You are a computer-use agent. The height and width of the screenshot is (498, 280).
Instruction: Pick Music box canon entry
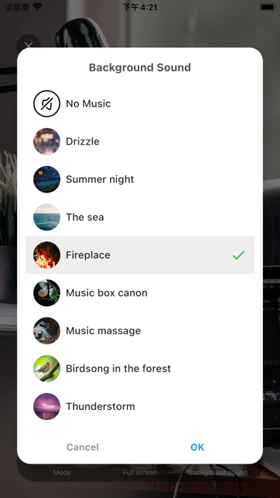tap(140, 293)
